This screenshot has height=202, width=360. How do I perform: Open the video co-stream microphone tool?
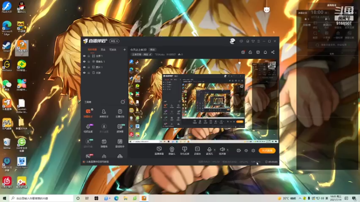88,128
